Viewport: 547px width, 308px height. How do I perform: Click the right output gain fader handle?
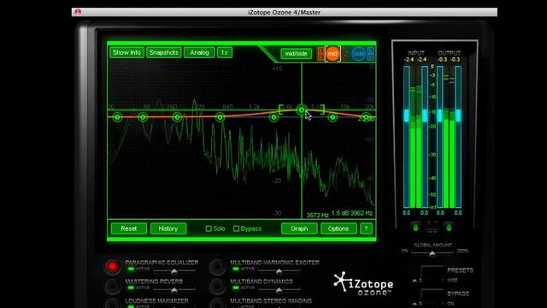(x=458, y=115)
